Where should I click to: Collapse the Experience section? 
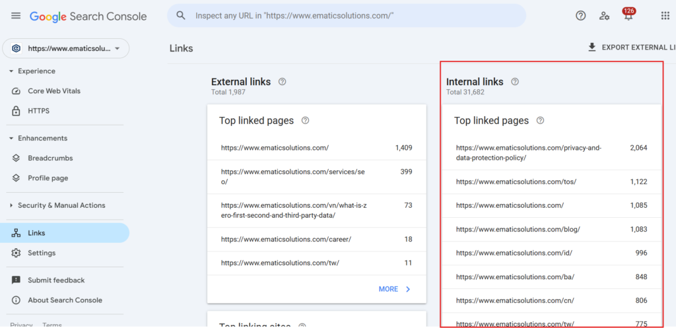pos(11,71)
